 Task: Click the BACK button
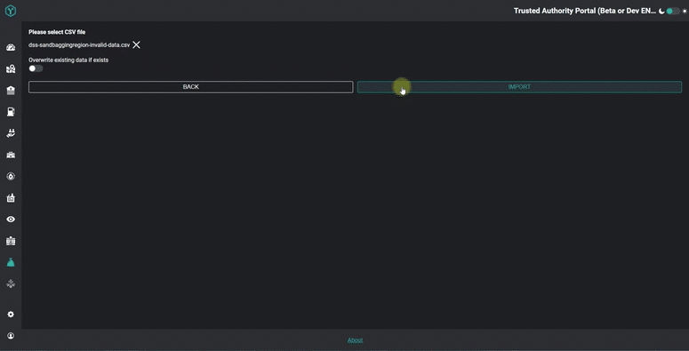[191, 87]
